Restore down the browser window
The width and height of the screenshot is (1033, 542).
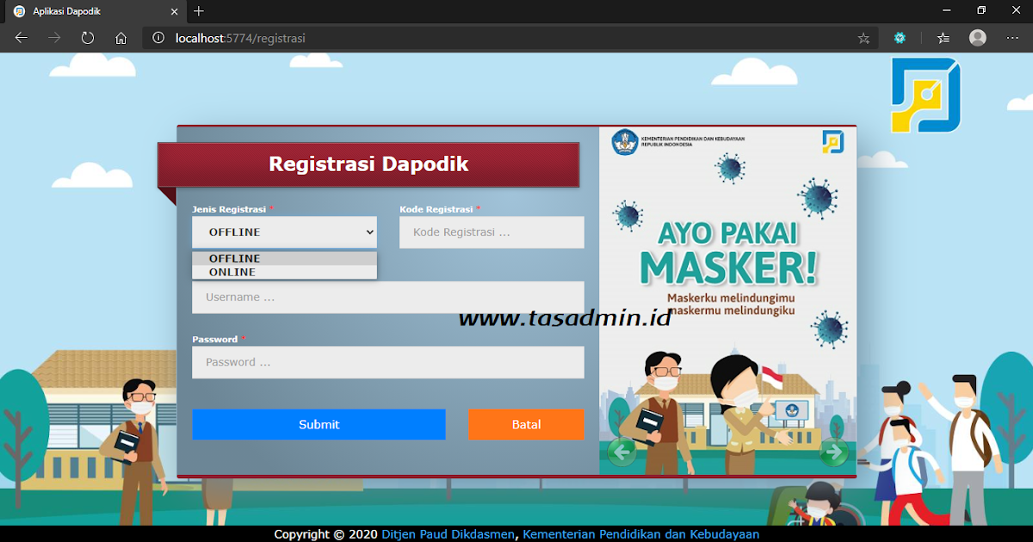pyautogui.click(x=980, y=10)
